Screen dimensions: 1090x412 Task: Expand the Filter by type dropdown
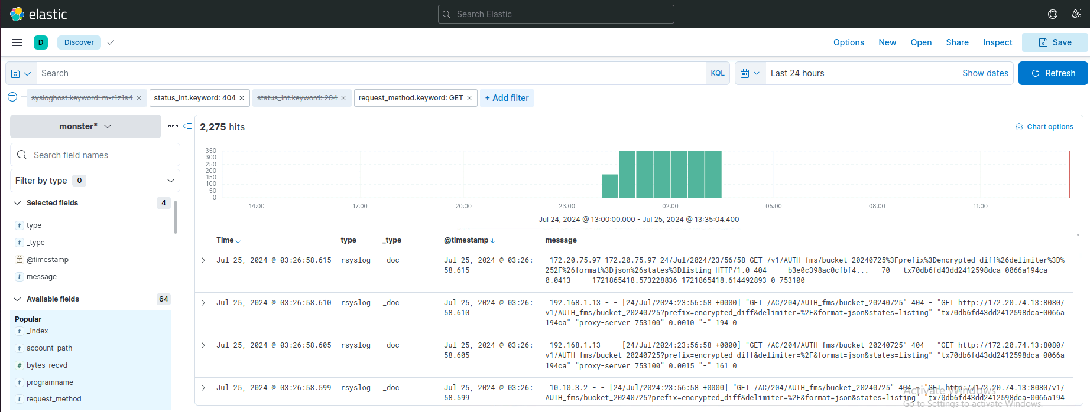[95, 181]
